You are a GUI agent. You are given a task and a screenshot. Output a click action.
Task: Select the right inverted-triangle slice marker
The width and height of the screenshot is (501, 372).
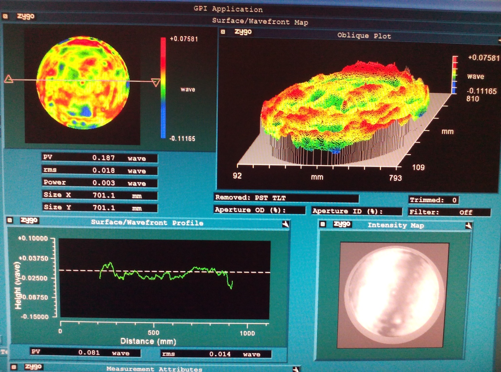155,82
